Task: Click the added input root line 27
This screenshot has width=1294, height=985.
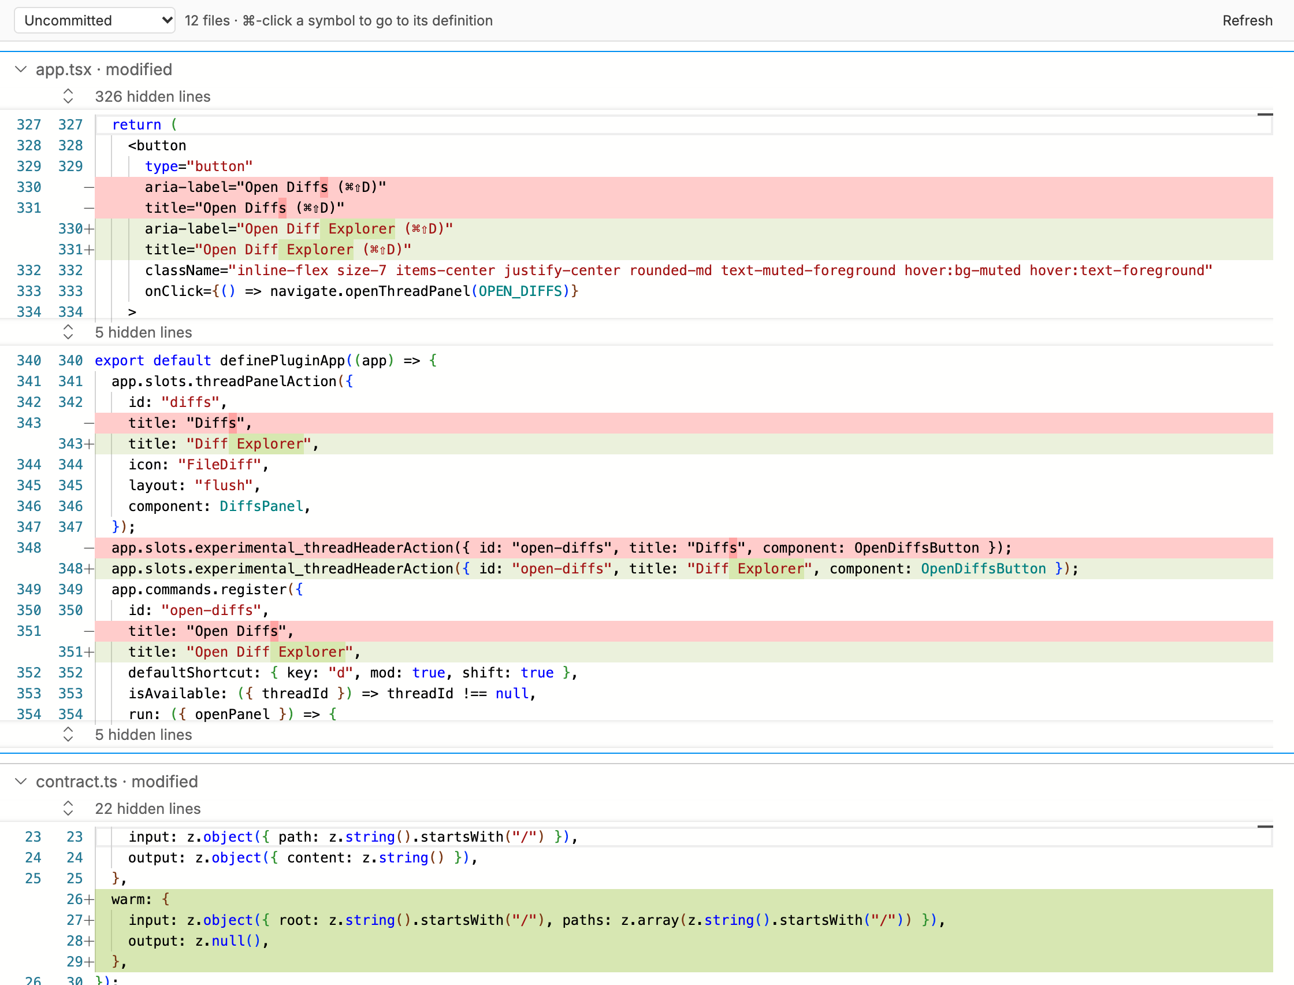Action: pyautogui.click(x=683, y=920)
